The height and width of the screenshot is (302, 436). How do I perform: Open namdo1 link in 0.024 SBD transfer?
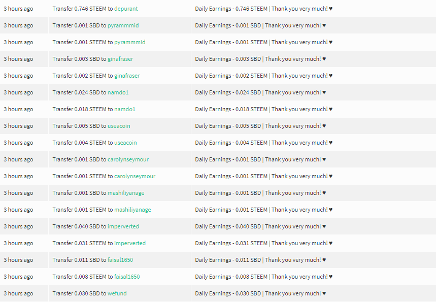click(x=118, y=92)
